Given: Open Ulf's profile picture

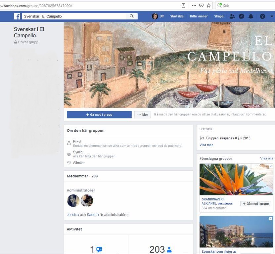Looking at the screenshot, I should [155, 16].
